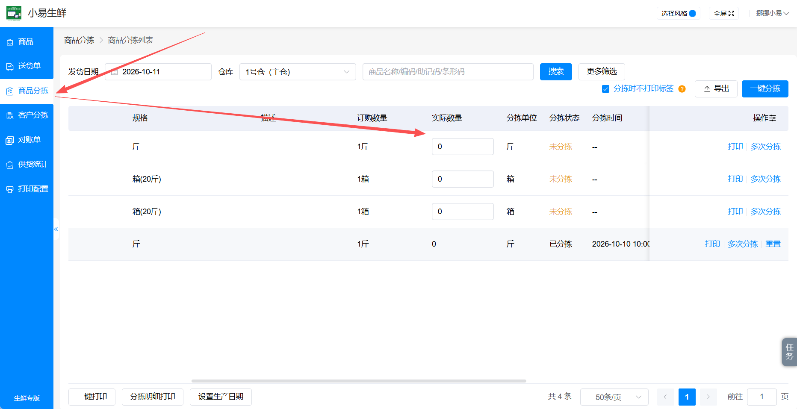The width and height of the screenshot is (797, 409).
Task: Go to the next page arrow
Action: point(708,397)
